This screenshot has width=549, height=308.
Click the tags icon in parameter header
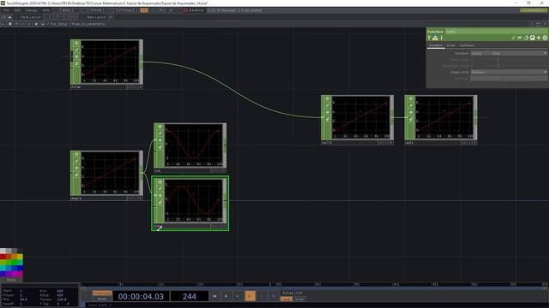520,38
